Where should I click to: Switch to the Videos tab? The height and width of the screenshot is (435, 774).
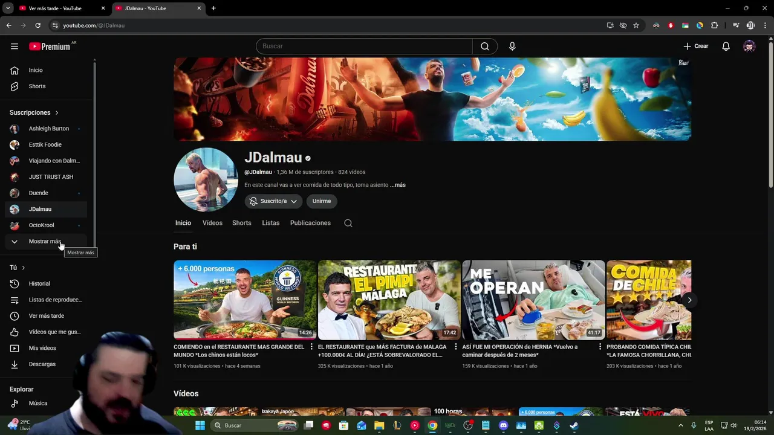212,223
